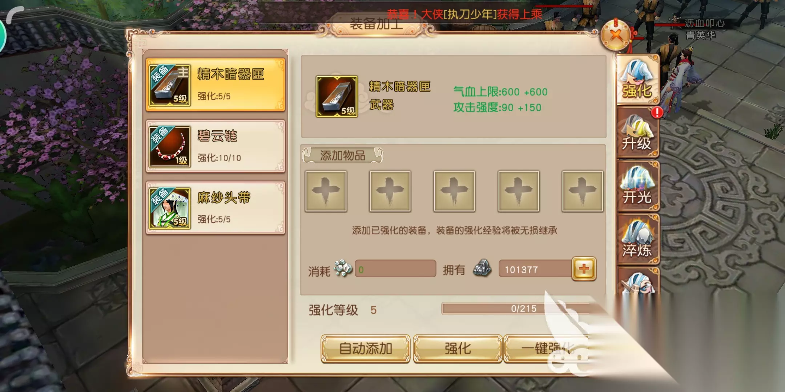
Task: Click the 强化 enhance button
Action: pos(458,349)
